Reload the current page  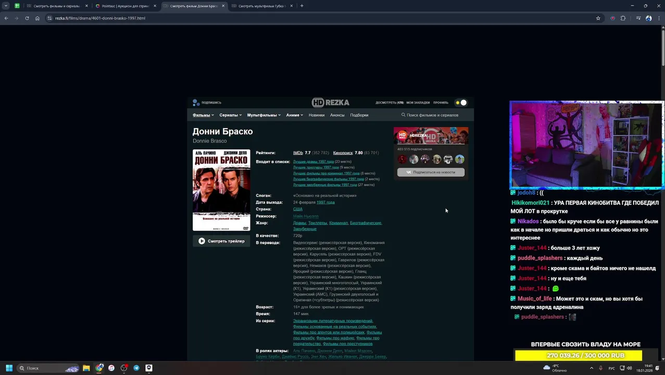click(x=27, y=18)
